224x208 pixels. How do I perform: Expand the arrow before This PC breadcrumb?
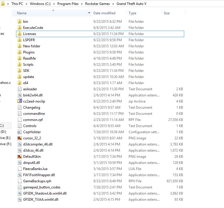click(8, 4)
